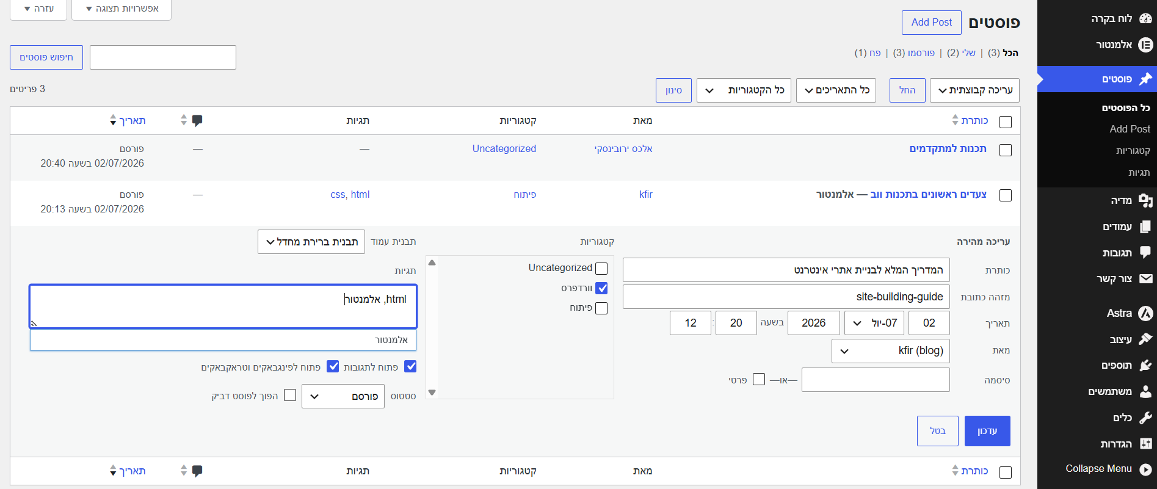Open the page template (תבנית ברירת מחדל) dropdown
This screenshot has width=1157, height=489.
point(311,242)
